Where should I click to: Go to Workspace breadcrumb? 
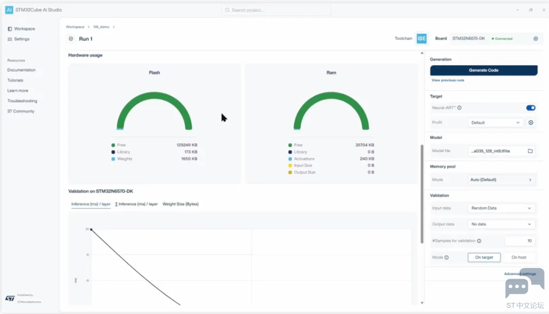click(x=75, y=27)
